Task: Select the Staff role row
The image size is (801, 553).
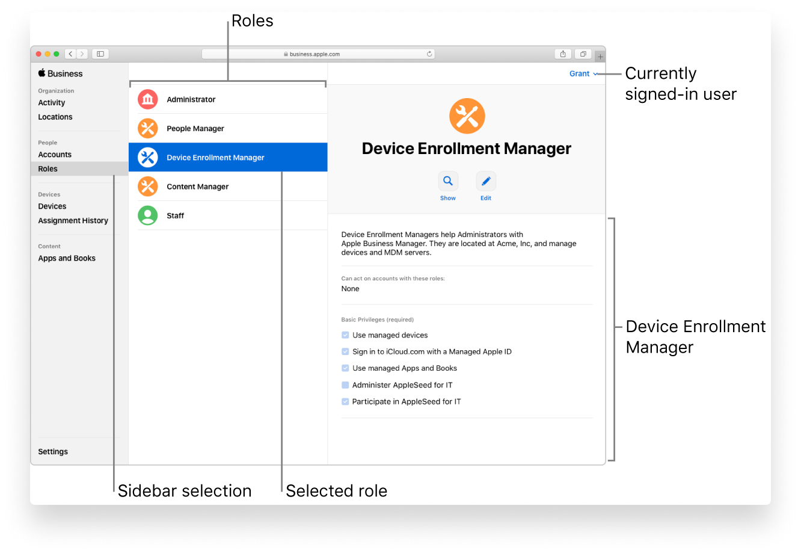Action: click(x=229, y=215)
